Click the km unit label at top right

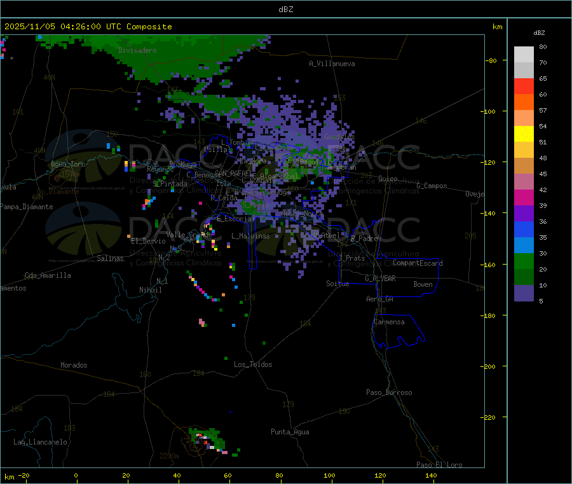pyautogui.click(x=497, y=27)
